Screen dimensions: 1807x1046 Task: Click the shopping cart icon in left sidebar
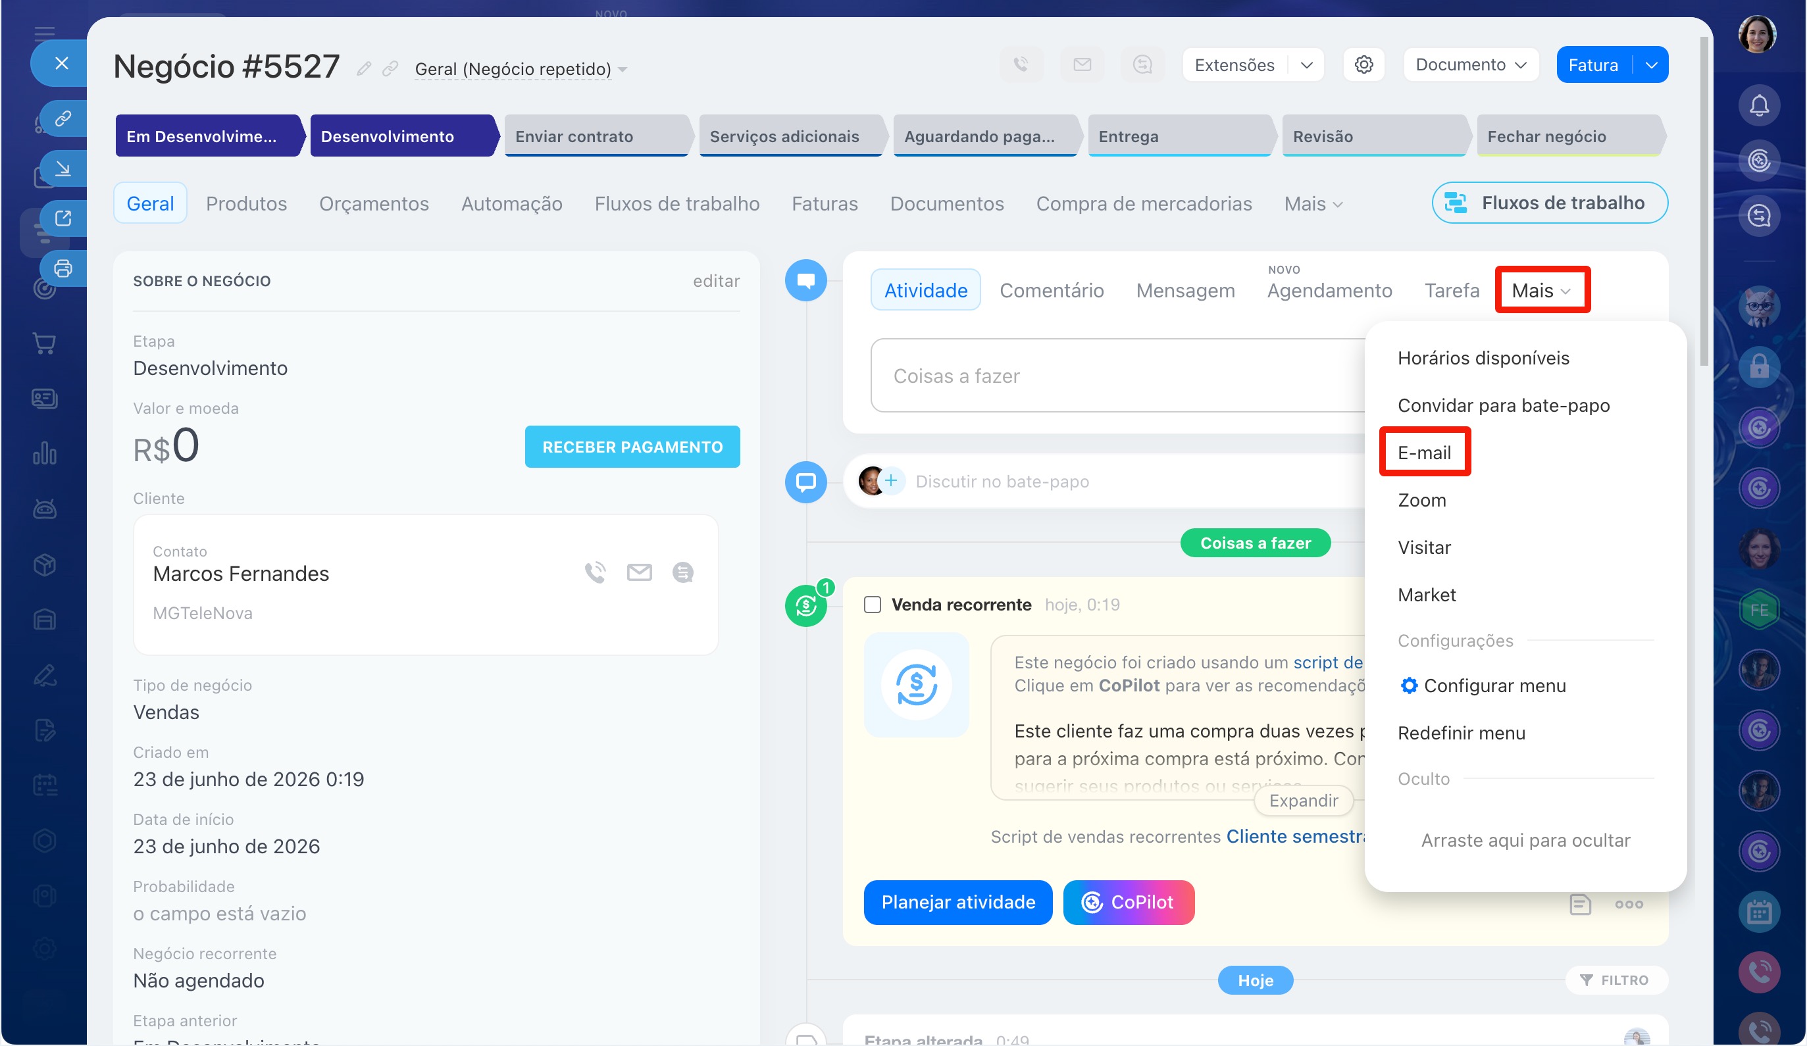pyautogui.click(x=45, y=343)
